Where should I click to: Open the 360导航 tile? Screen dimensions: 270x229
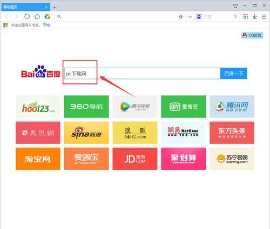(x=86, y=107)
